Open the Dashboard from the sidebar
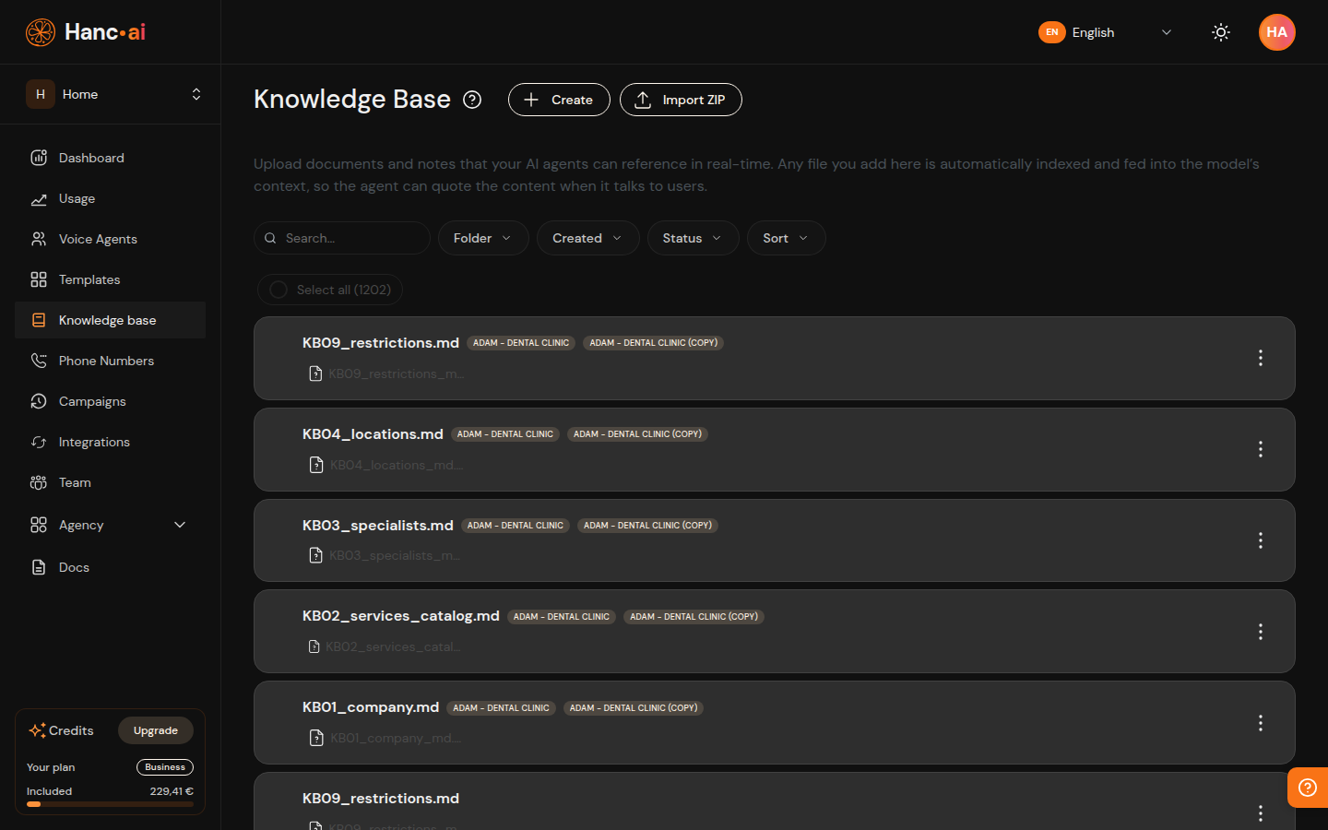This screenshot has height=830, width=1328. click(x=89, y=158)
